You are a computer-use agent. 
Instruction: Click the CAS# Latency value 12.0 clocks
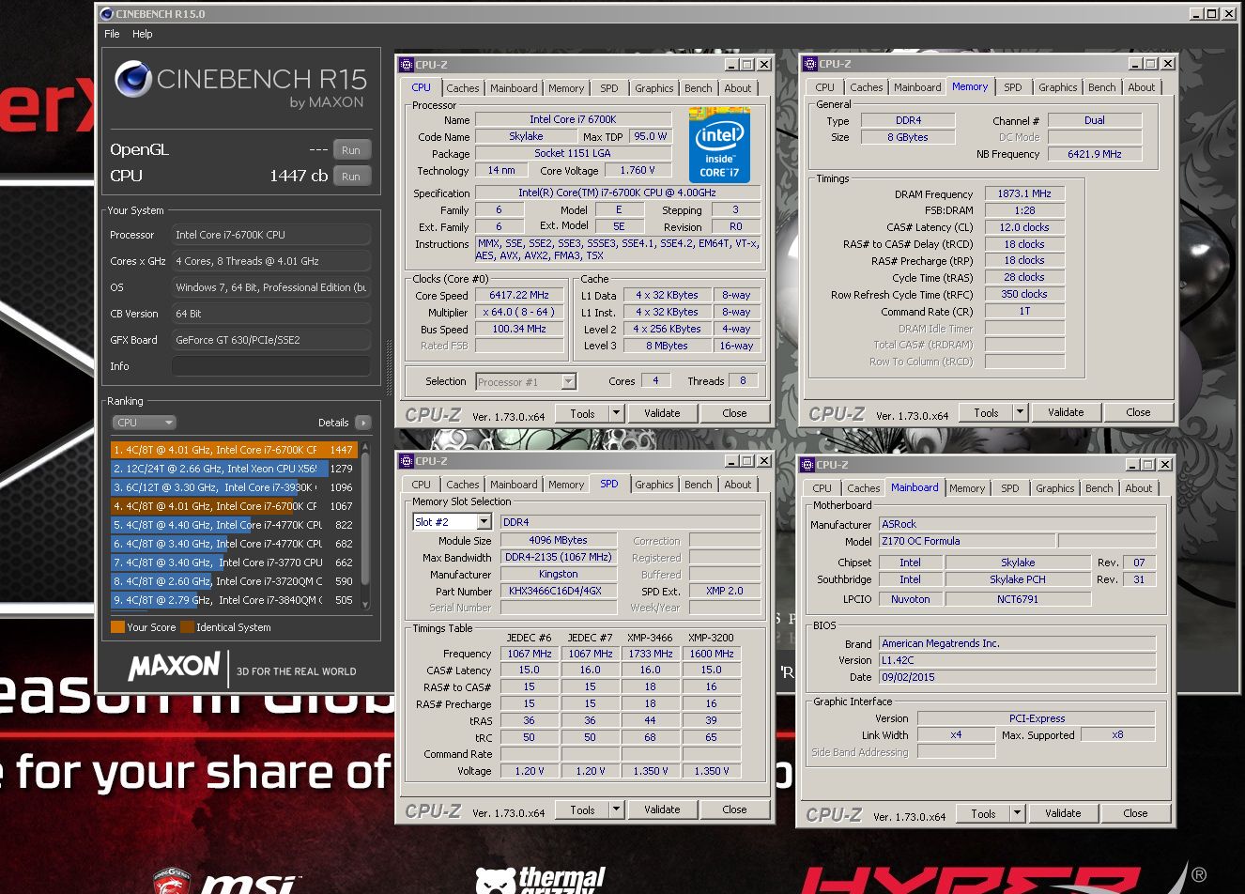tap(1024, 227)
